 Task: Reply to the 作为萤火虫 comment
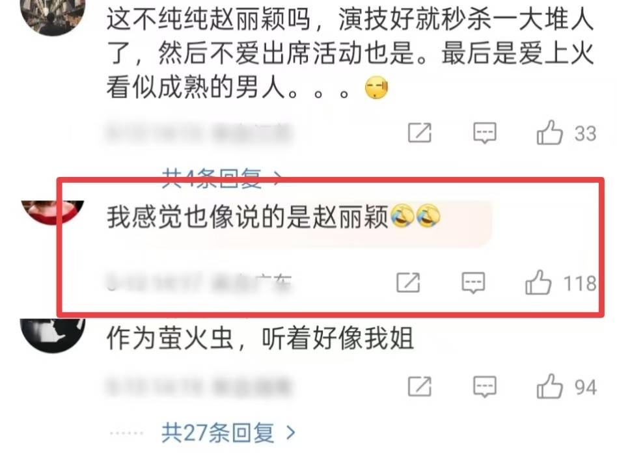click(x=484, y=387)
